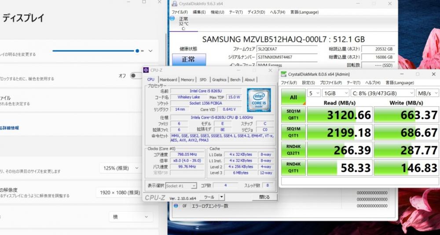Switch to the Memory tab in CPU-Z
The image size is (440, 235).
pyautogui.click(x=187, y=80)
